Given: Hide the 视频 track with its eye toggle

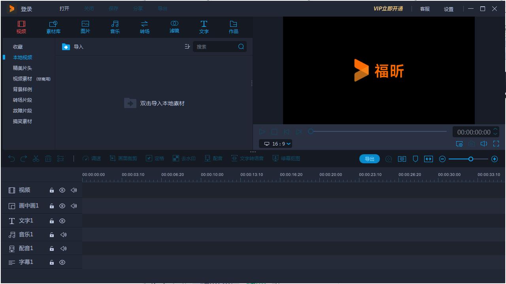Looking at the screenshot, I should point(62,190).
